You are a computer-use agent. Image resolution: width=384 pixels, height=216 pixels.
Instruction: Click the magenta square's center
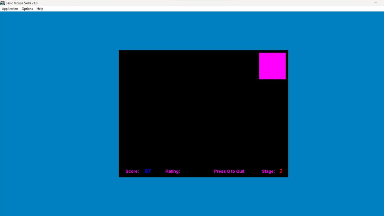pyautogui.click(x=272, y=66)
